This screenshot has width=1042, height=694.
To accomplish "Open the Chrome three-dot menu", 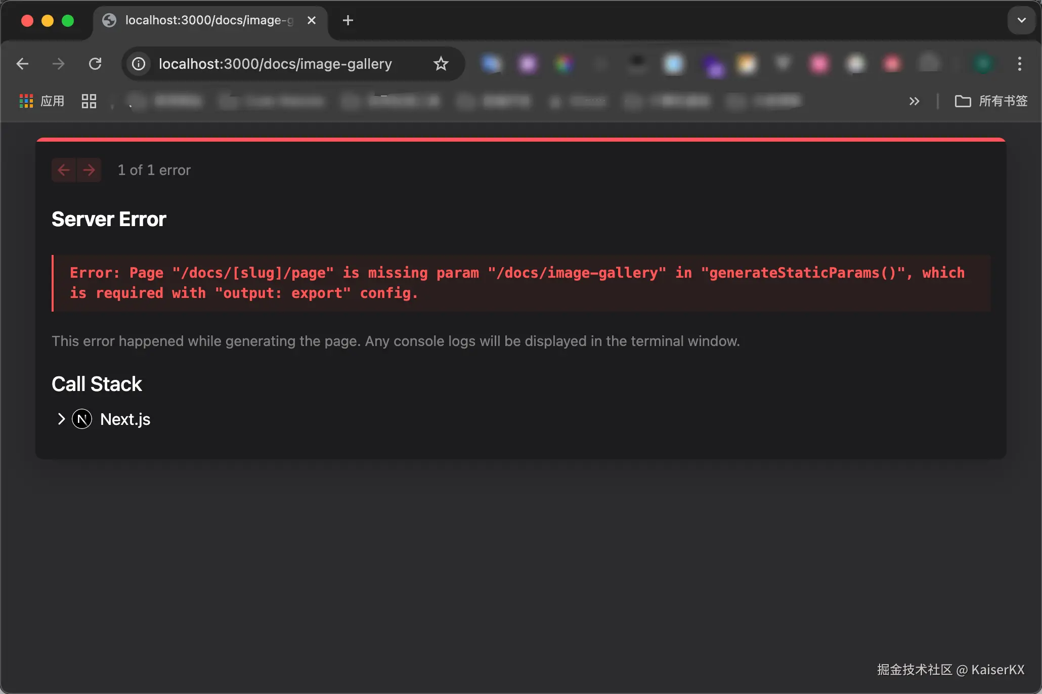I will (x=1020, y=64).
